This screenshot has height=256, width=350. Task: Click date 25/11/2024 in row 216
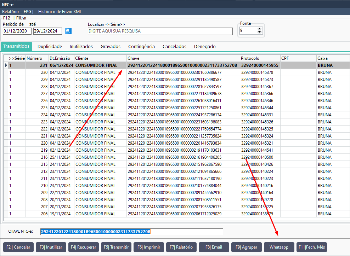click(60, 157)
